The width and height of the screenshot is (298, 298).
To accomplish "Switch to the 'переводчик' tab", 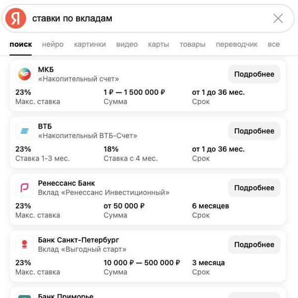I will tap(236, 44).
